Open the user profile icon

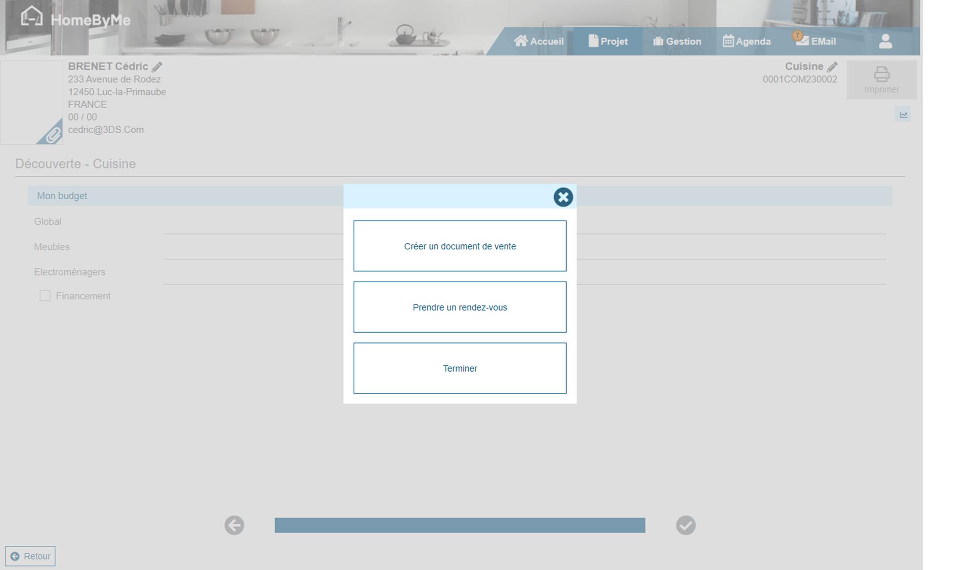885,41
